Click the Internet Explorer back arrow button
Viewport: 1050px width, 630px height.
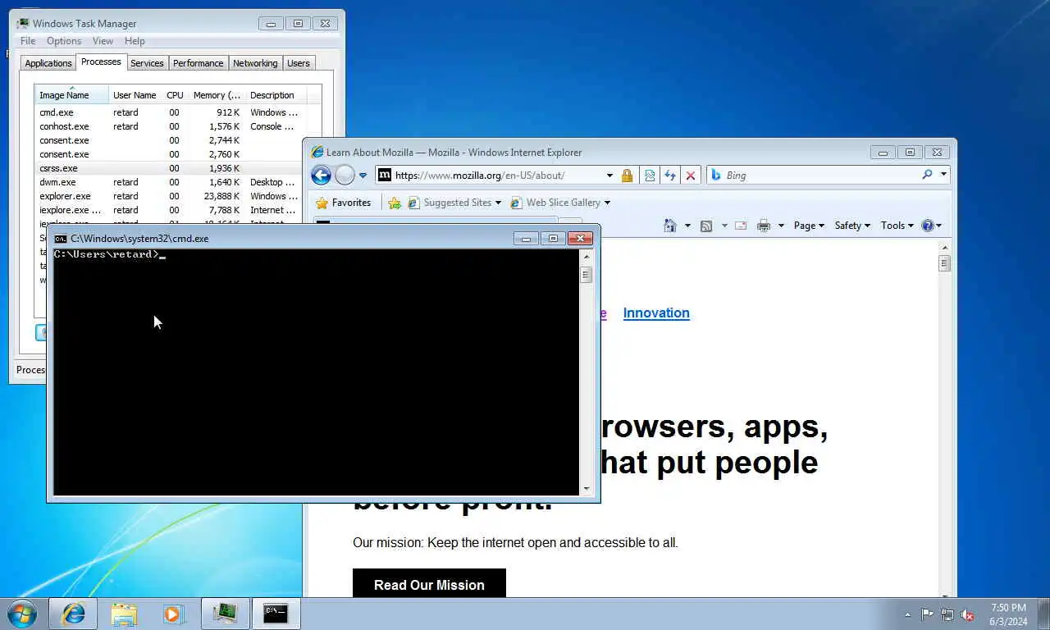click(x=322, y=175)
